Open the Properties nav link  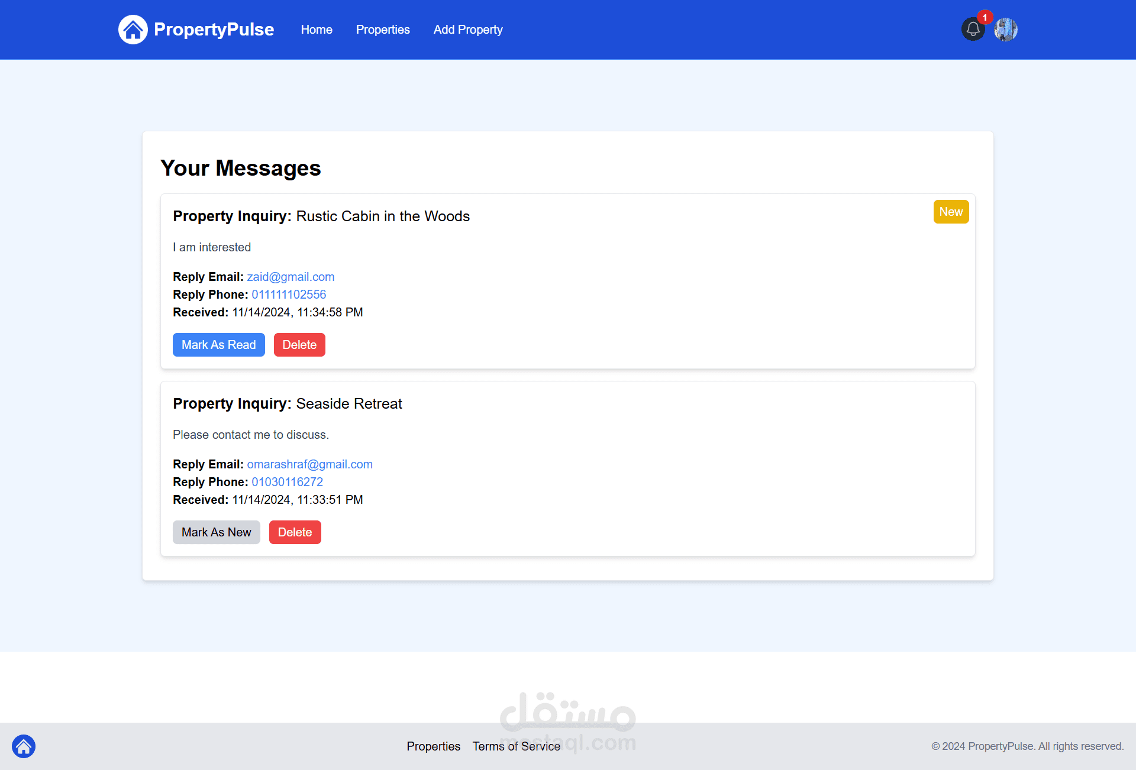383,30
